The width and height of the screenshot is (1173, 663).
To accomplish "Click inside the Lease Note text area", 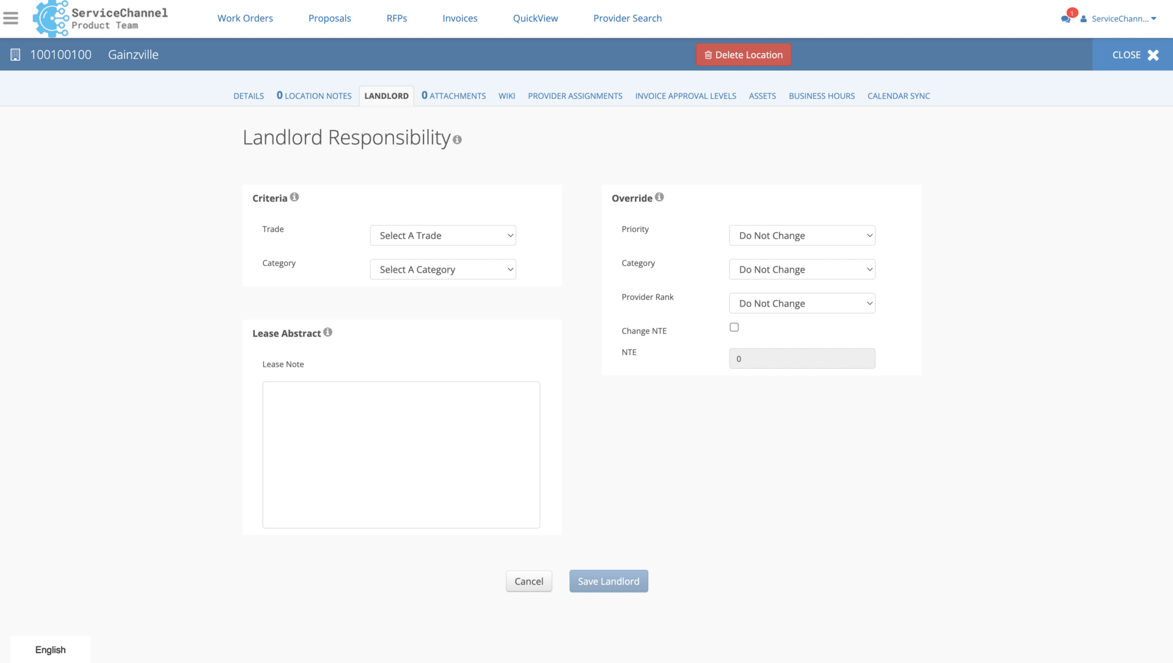I will 401,455.
